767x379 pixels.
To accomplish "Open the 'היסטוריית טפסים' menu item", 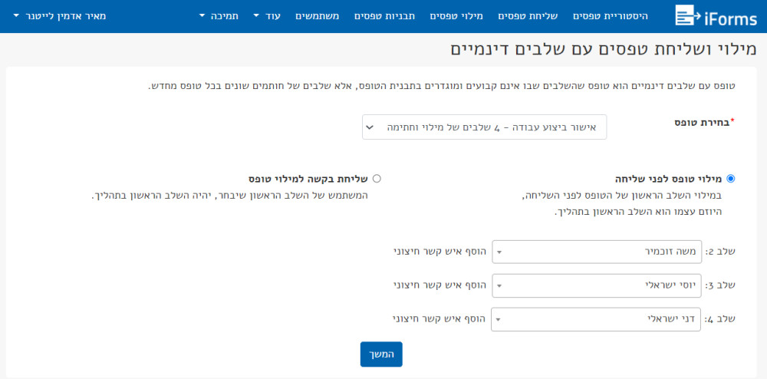I will pos(611,16).
